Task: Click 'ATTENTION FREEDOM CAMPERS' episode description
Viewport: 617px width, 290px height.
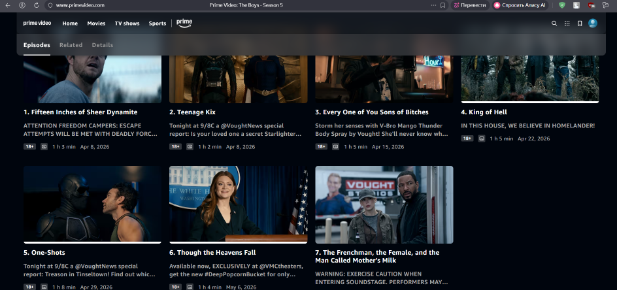Action: (90, 130)
